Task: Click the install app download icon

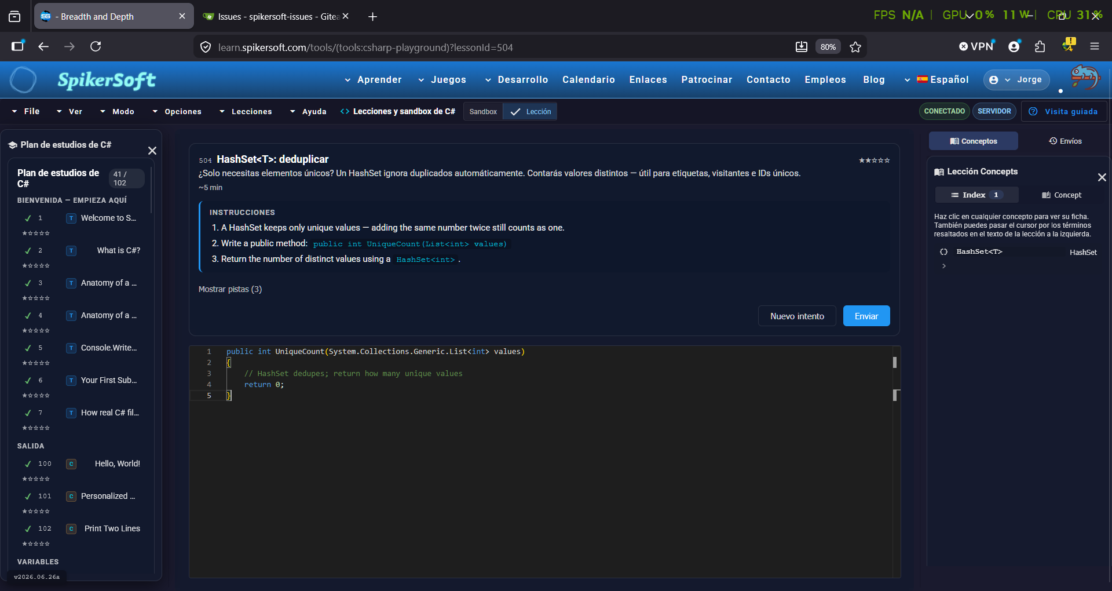Action: (x=801, y=47)
